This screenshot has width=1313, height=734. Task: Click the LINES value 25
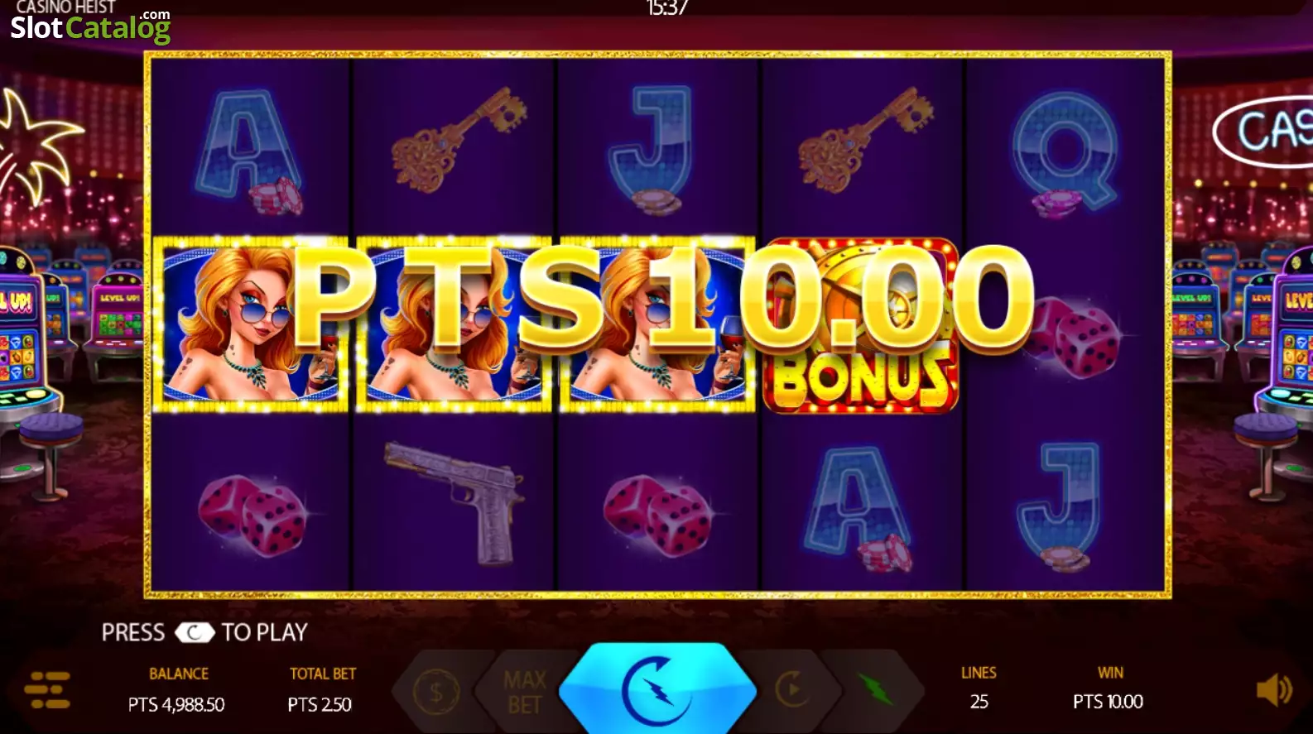point(979,702)
